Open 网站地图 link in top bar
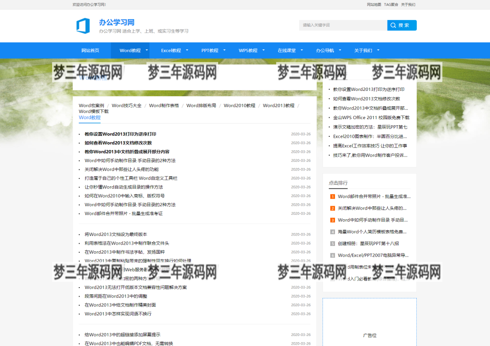The height and width of the screenshot is (346, 490). (374, 5)
